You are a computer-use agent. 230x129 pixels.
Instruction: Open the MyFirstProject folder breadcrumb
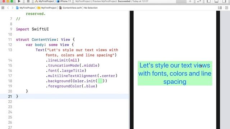pos(47,8)
